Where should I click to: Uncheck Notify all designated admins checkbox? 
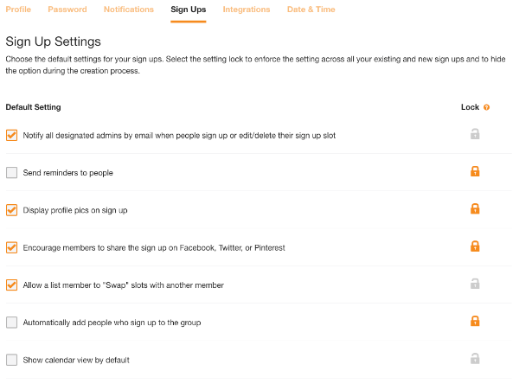11,135
